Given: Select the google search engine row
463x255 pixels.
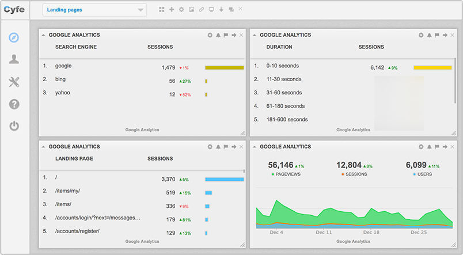Looking at the screenshot, I should (143, 67).
